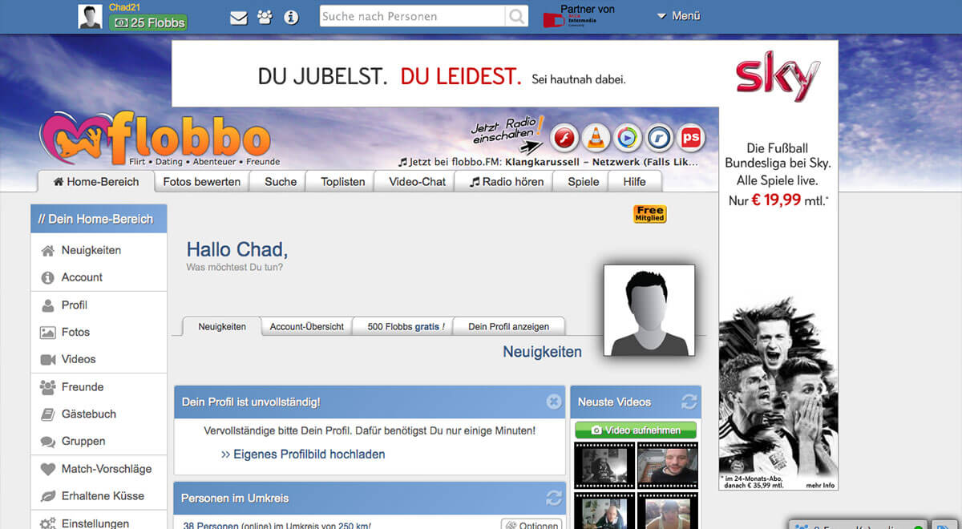Open the Spiele tab

tap(584, 182)
